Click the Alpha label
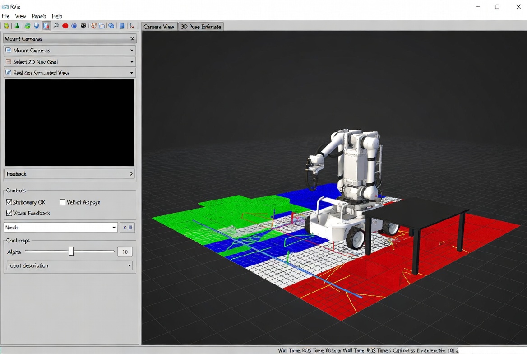The image size is (527, 354). pyautogui.click(x=14, y=252)
